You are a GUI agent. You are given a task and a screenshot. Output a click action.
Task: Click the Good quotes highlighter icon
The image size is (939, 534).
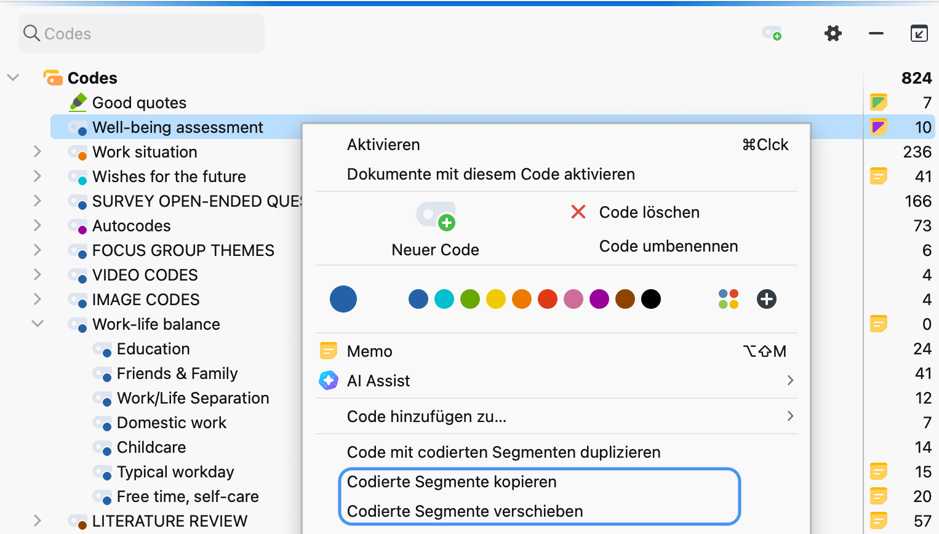[x=78, y=102]
